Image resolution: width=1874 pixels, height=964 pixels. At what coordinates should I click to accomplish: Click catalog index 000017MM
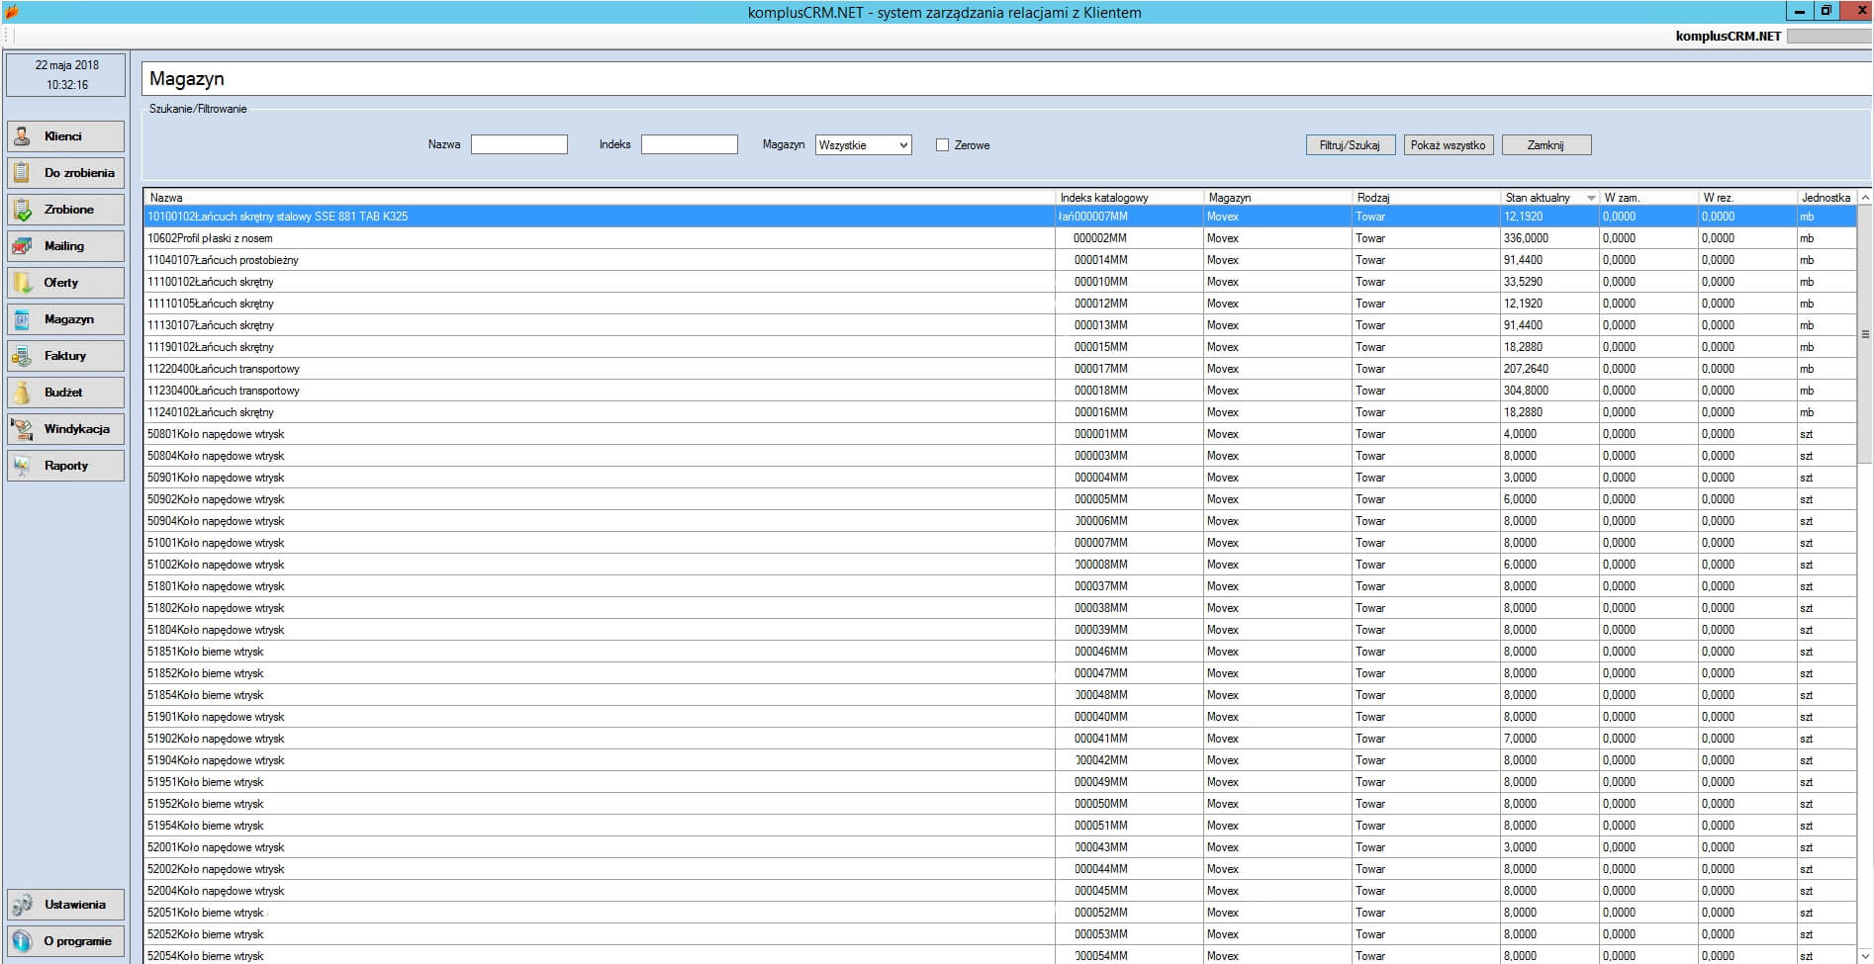tap(1101, 369)
